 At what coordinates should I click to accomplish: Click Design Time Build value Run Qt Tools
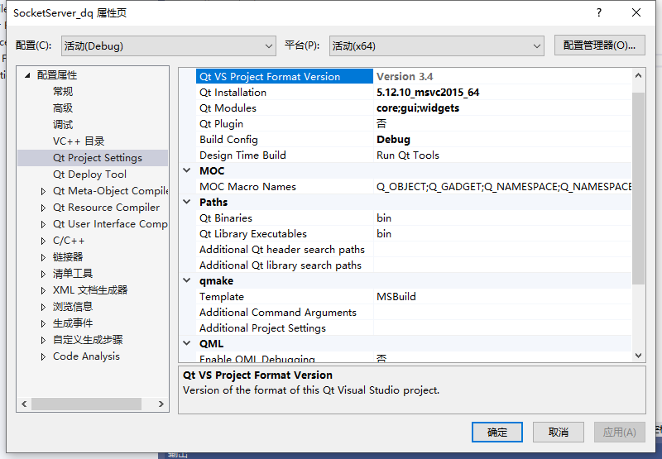point(408,155)
